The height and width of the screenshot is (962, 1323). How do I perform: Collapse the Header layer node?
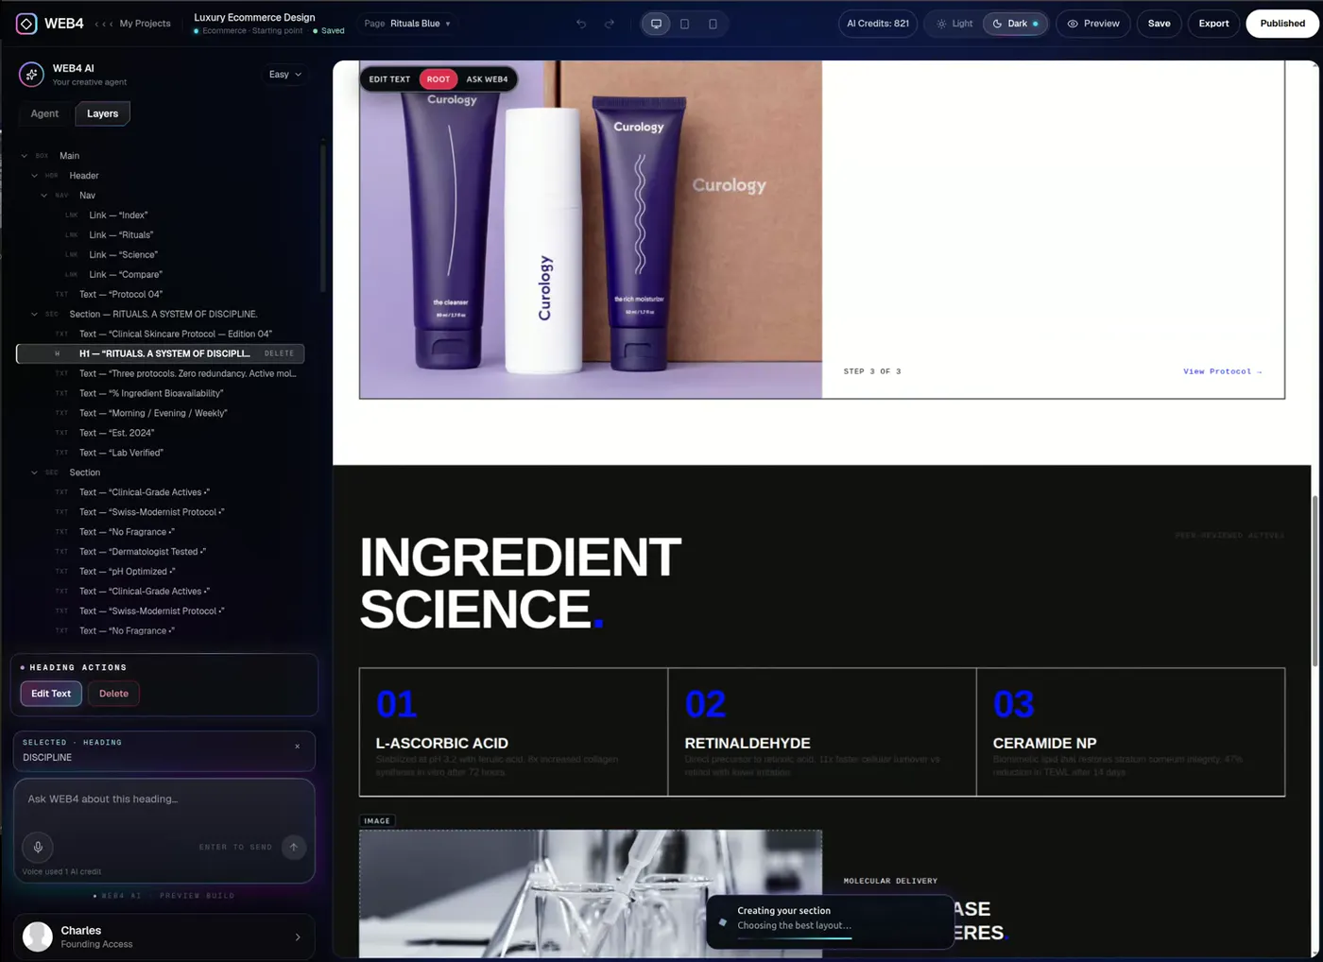(x=35, y=176)
